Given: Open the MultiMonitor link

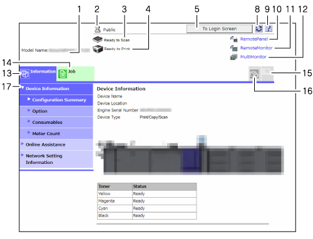Looking at the screenshot, I should [x=253, y=57].
